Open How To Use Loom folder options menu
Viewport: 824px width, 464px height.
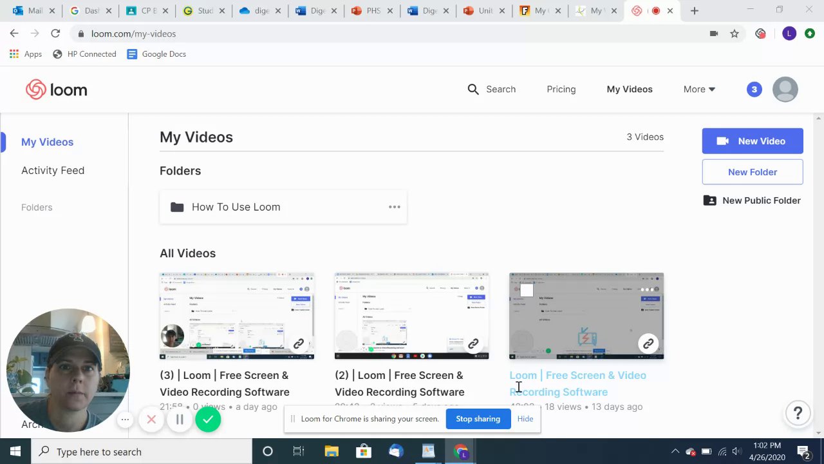(x=394, y=207)
